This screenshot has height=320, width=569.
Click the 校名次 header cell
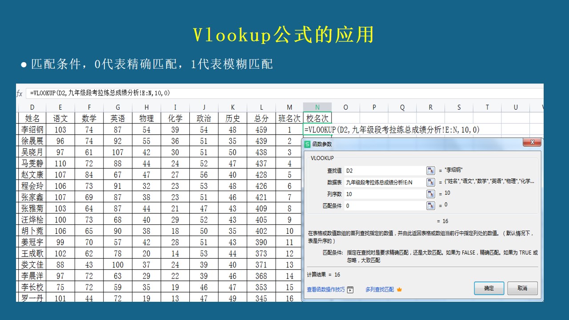317,118
